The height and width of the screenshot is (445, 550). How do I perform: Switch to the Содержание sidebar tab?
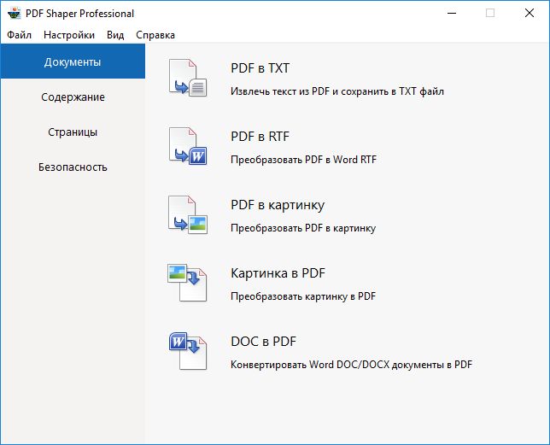tap(73, 97)
